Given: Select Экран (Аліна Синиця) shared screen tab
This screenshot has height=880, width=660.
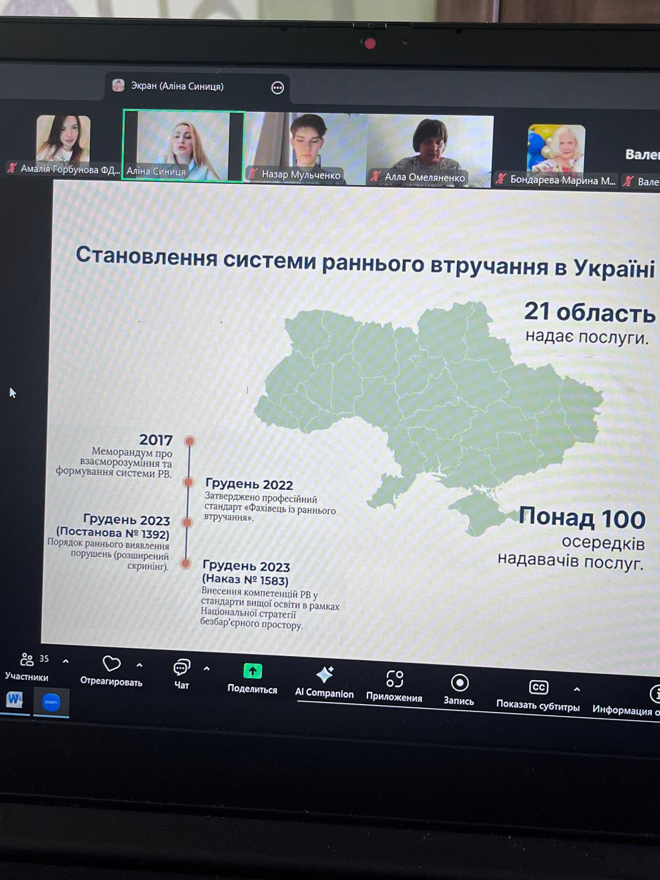Looking at the screenshot, I should pyautogui.click(x=177, y=86).
